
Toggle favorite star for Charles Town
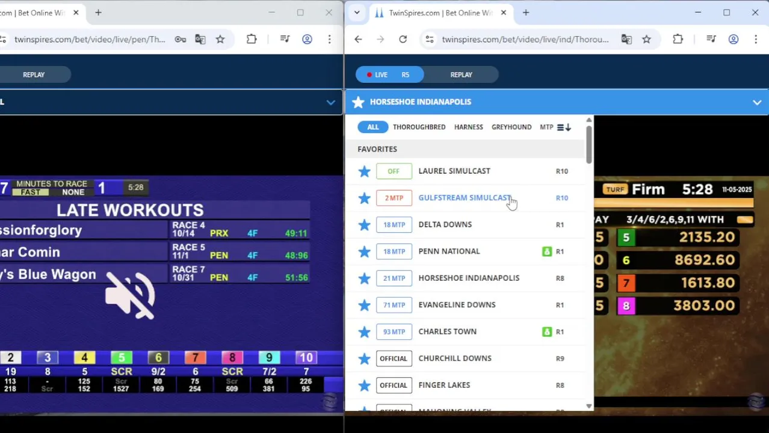coord(364,332)
